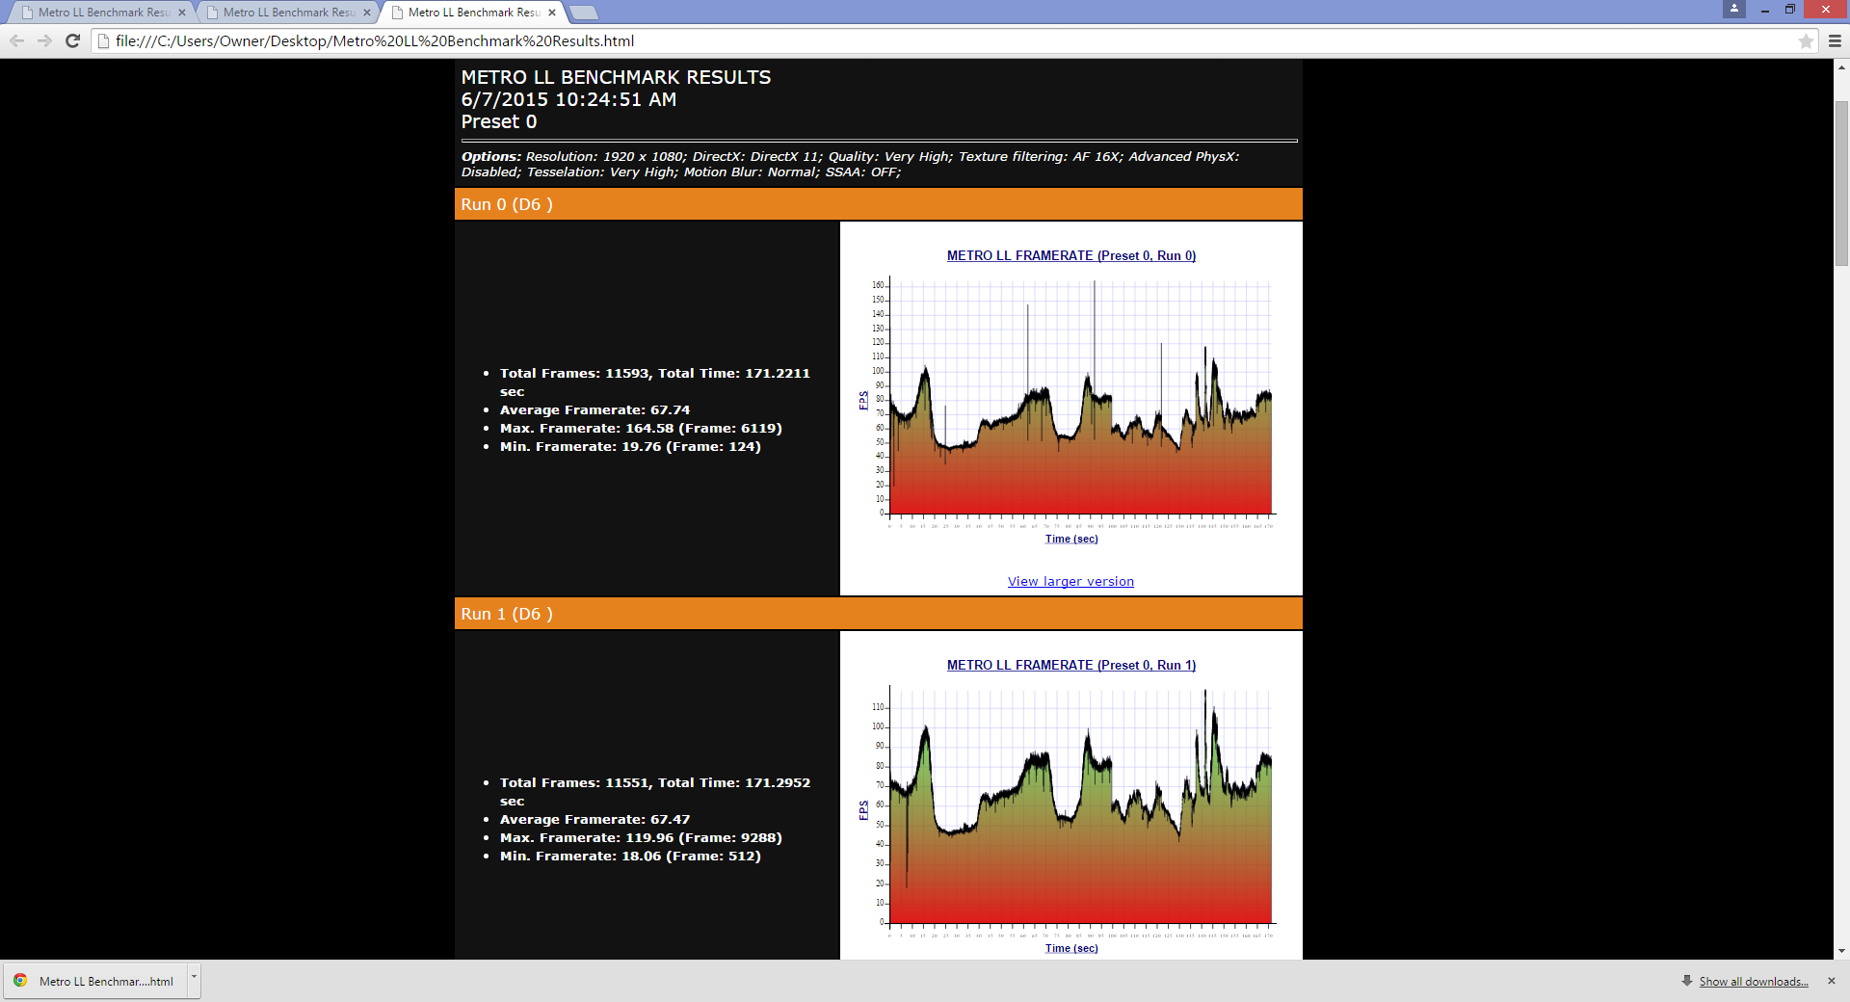Open the Chrome hamburger menu

pyautogui.click(x=1835, y=40)
